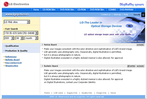Click notice "LGE generally uses photography only" line
This screenshot has height=99, width=147.
tap(83, 52)
